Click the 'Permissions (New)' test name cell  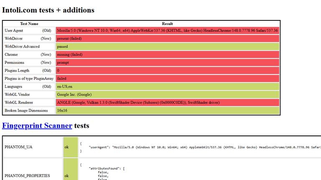coord(29,62)
